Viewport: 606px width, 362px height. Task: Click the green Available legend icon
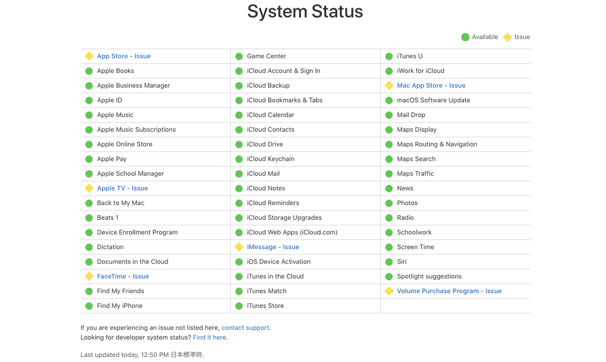tap(465, 37)
